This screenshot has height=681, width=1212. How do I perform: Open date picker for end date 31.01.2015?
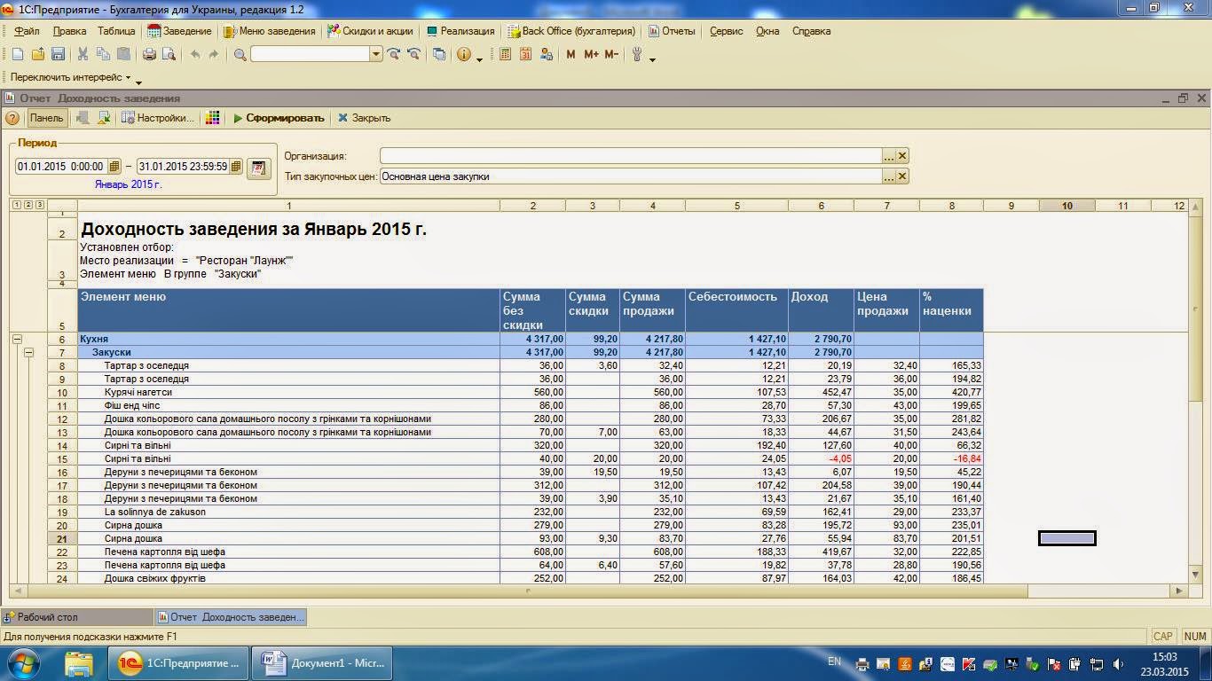point(236,167)
